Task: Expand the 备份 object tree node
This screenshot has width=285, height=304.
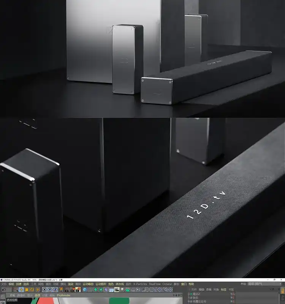Action: [189, 298]
